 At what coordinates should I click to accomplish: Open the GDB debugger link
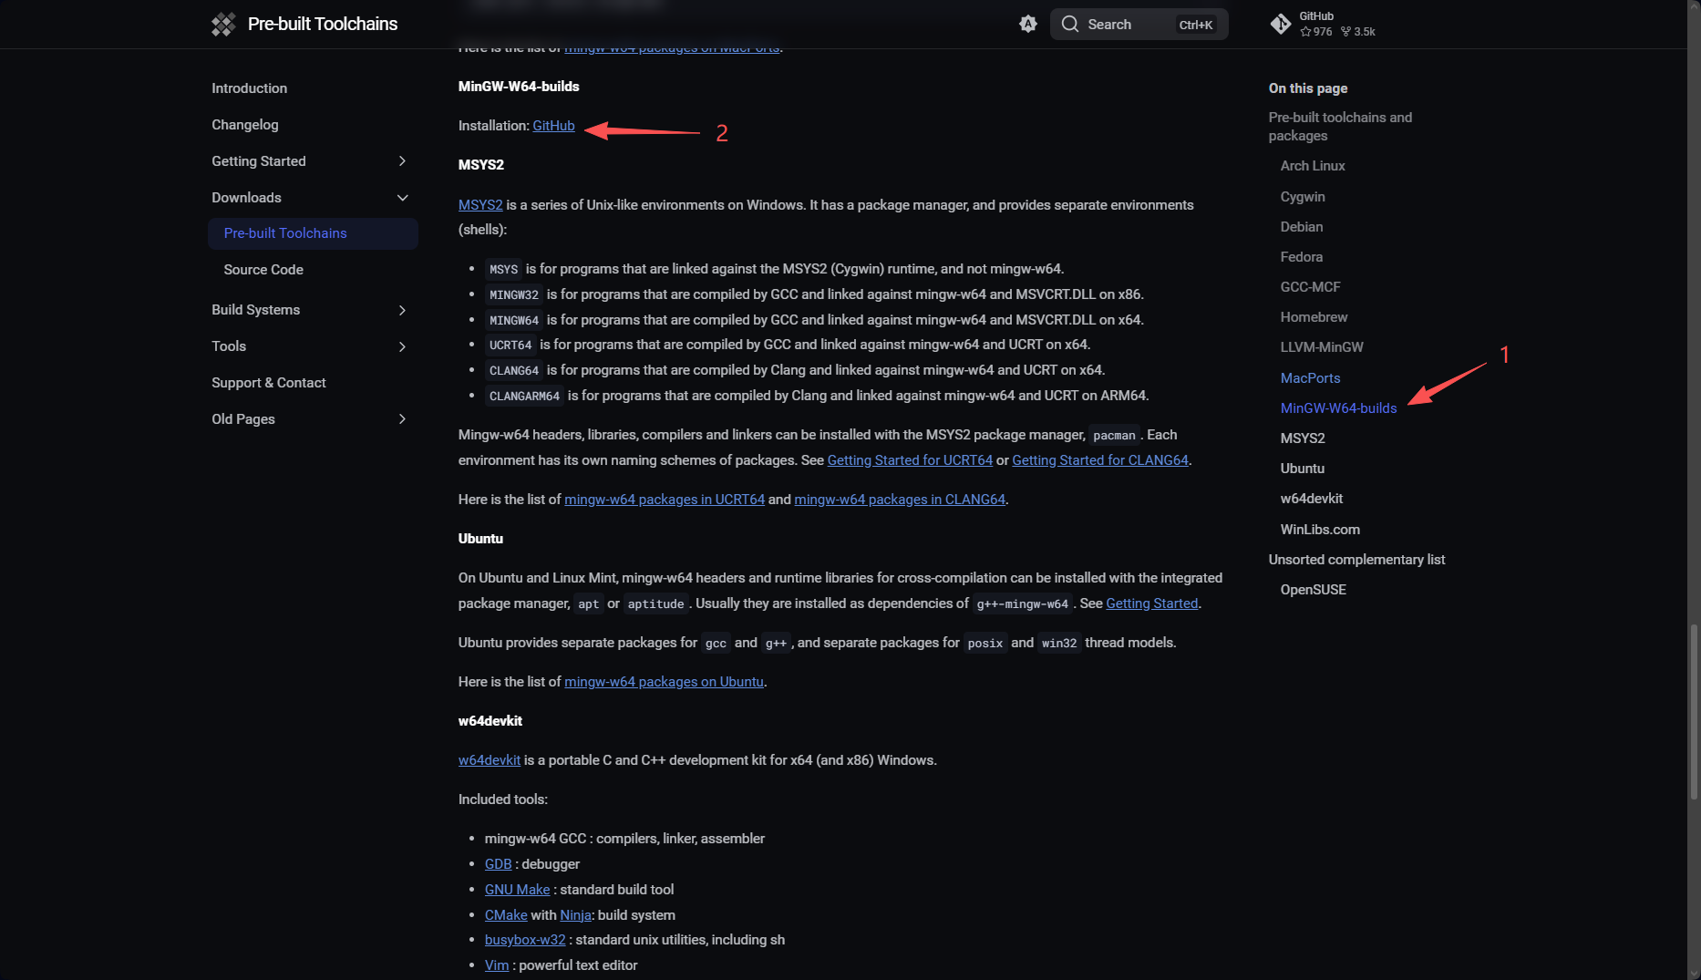[x=498, y=864]
